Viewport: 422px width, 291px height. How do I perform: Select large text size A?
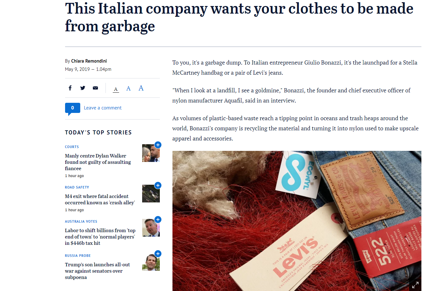[141, 88]
